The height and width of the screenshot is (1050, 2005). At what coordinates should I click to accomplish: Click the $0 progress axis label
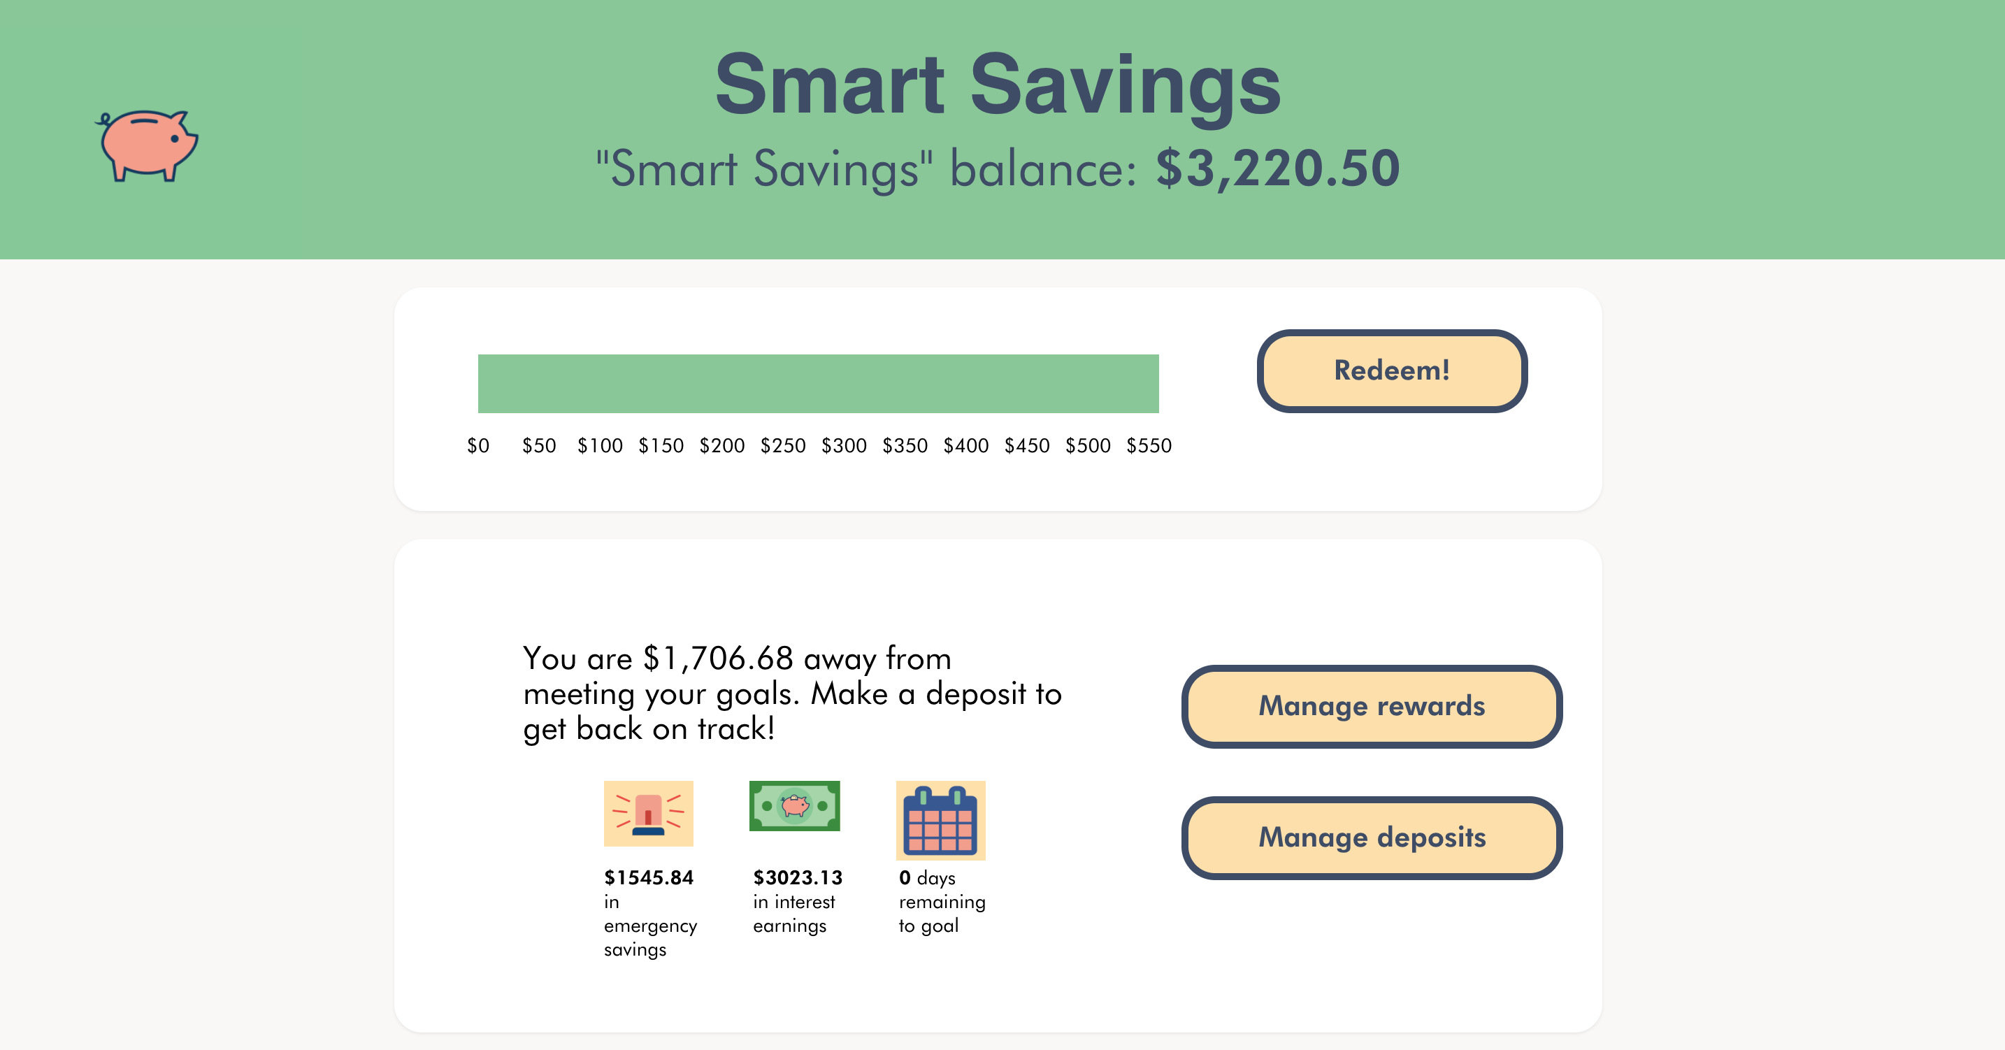tap(478, 445)
